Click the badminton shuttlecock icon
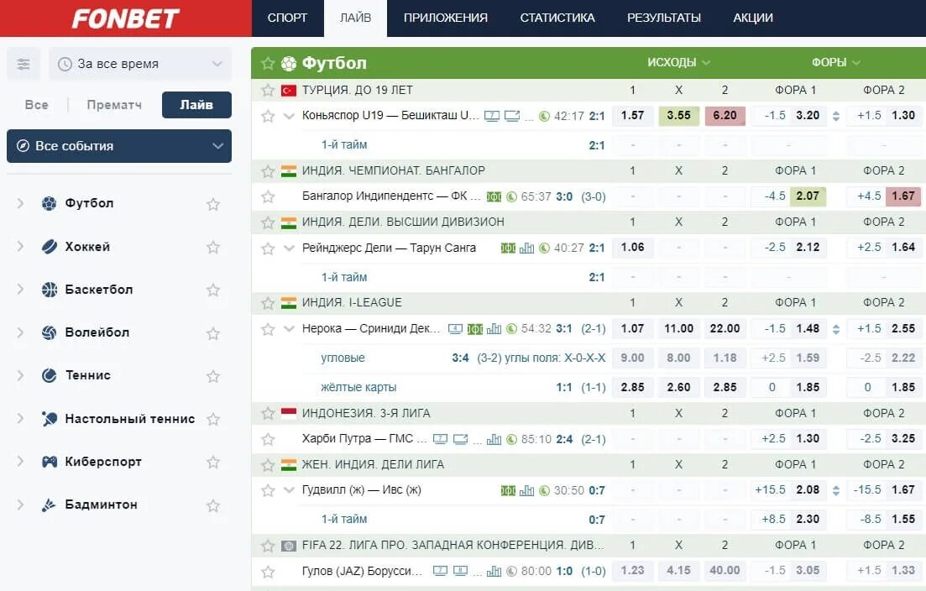This screenshot has height=591, width=926. click(x=49, y=505)
